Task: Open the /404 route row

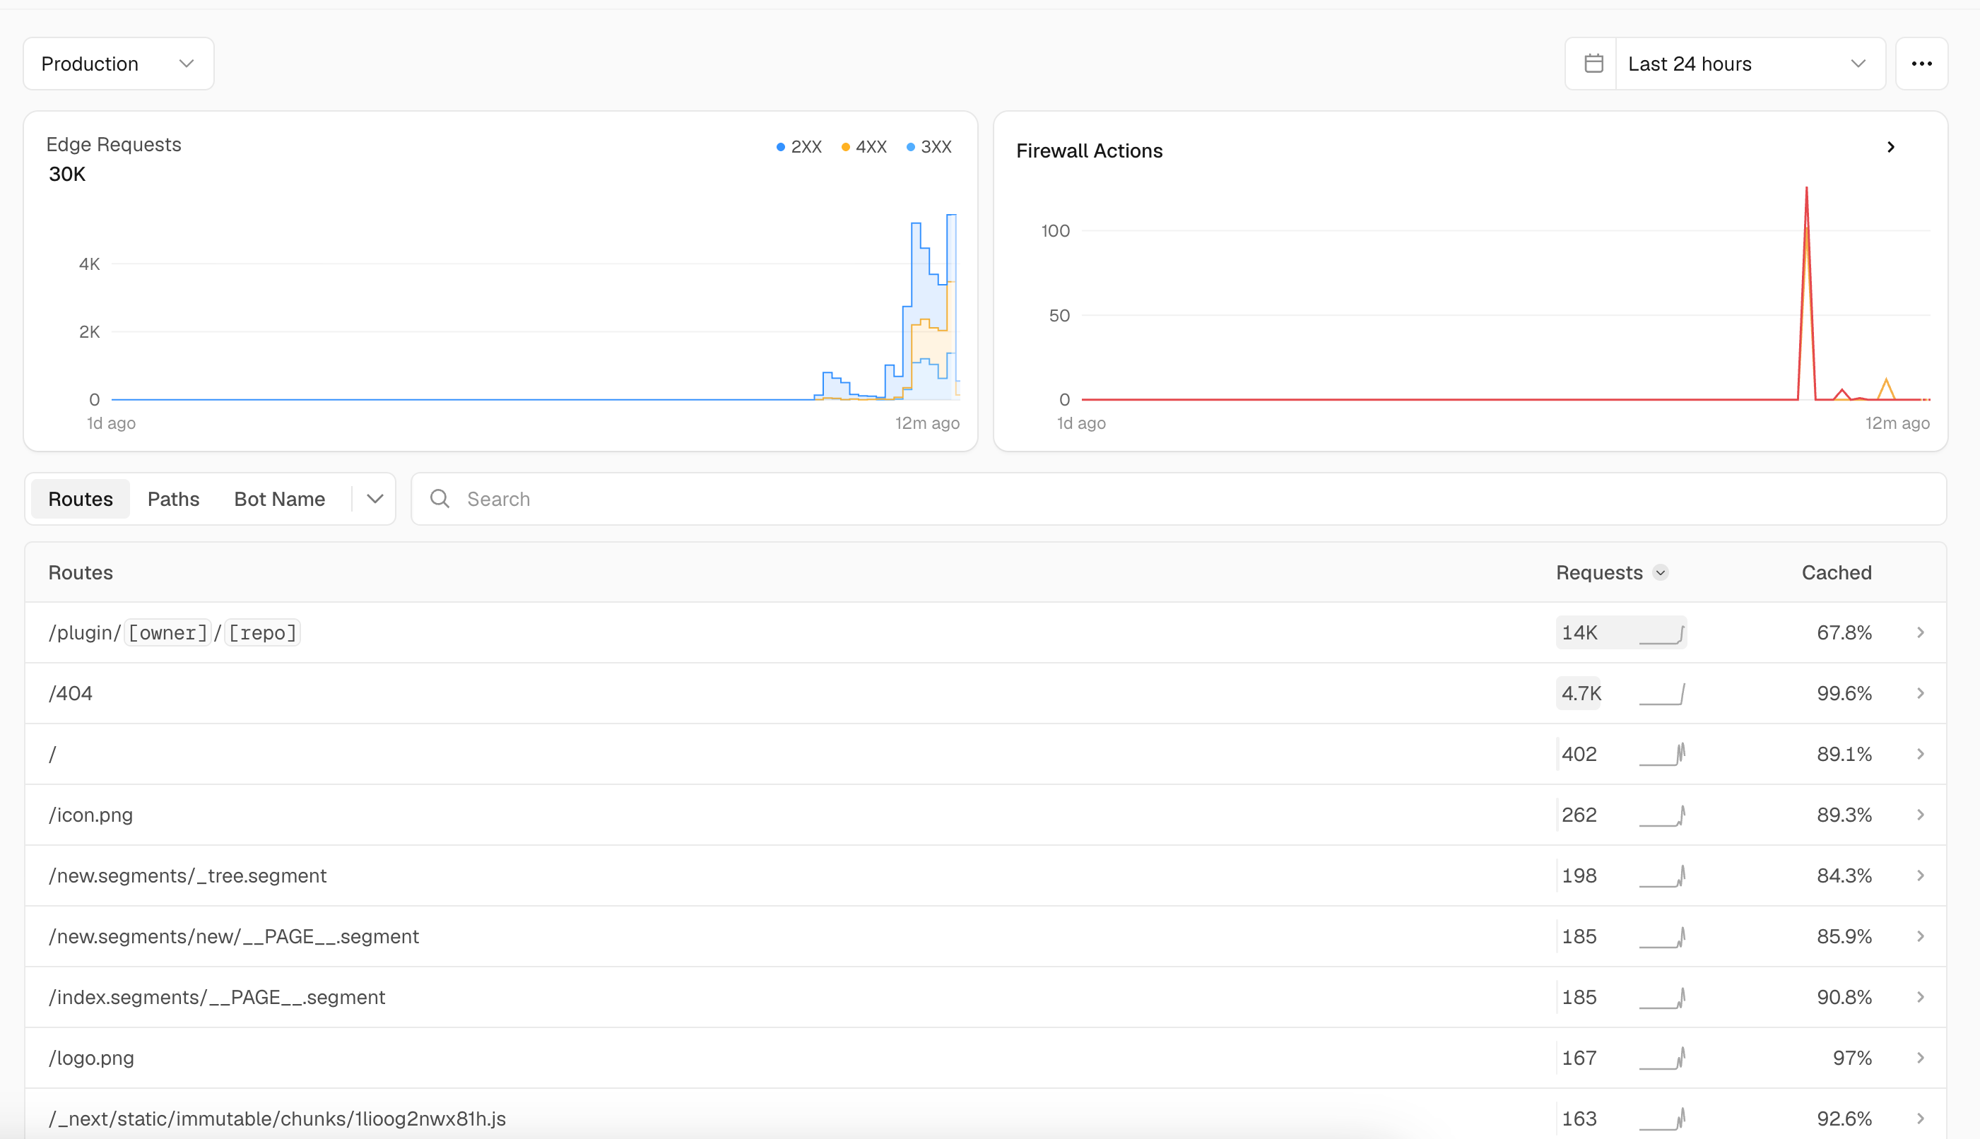Action: pos(985,693)
